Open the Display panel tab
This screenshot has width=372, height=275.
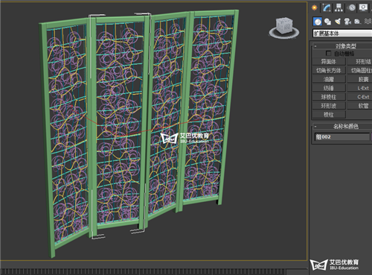(363, 7)
